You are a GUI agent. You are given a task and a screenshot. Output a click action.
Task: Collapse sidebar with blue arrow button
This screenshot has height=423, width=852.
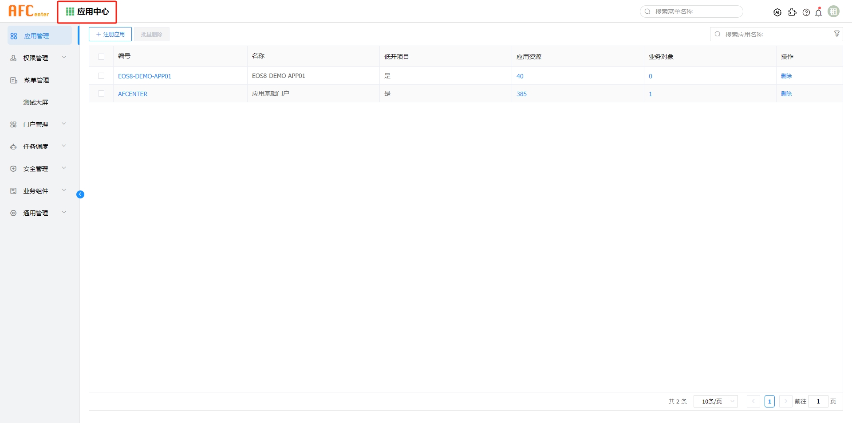[80, 194]
